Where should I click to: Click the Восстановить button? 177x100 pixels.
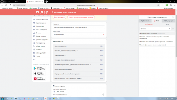coord(59,17)
